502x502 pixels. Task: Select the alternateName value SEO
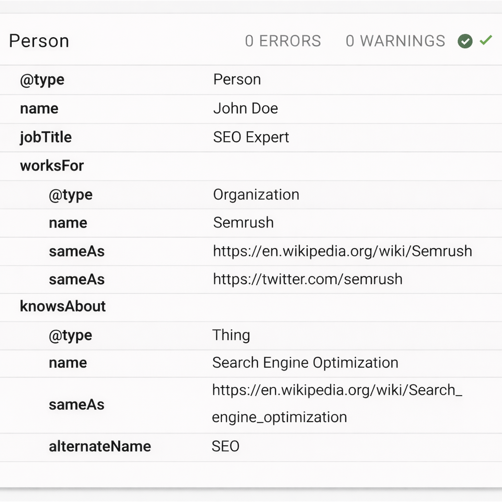[225, 446]
